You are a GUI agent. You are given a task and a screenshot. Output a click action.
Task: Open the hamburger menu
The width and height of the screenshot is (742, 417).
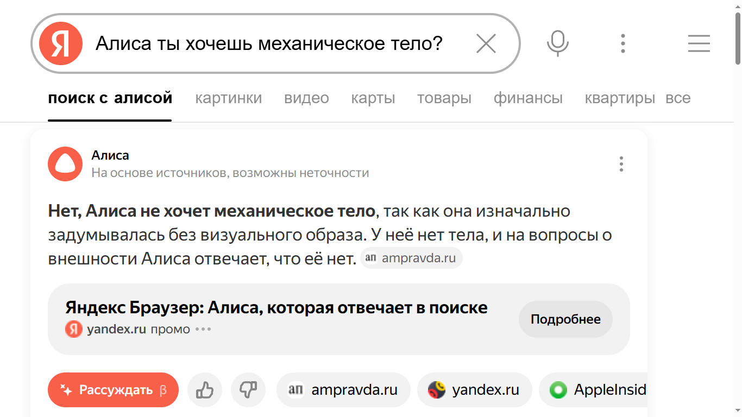(x=699, y=43)
